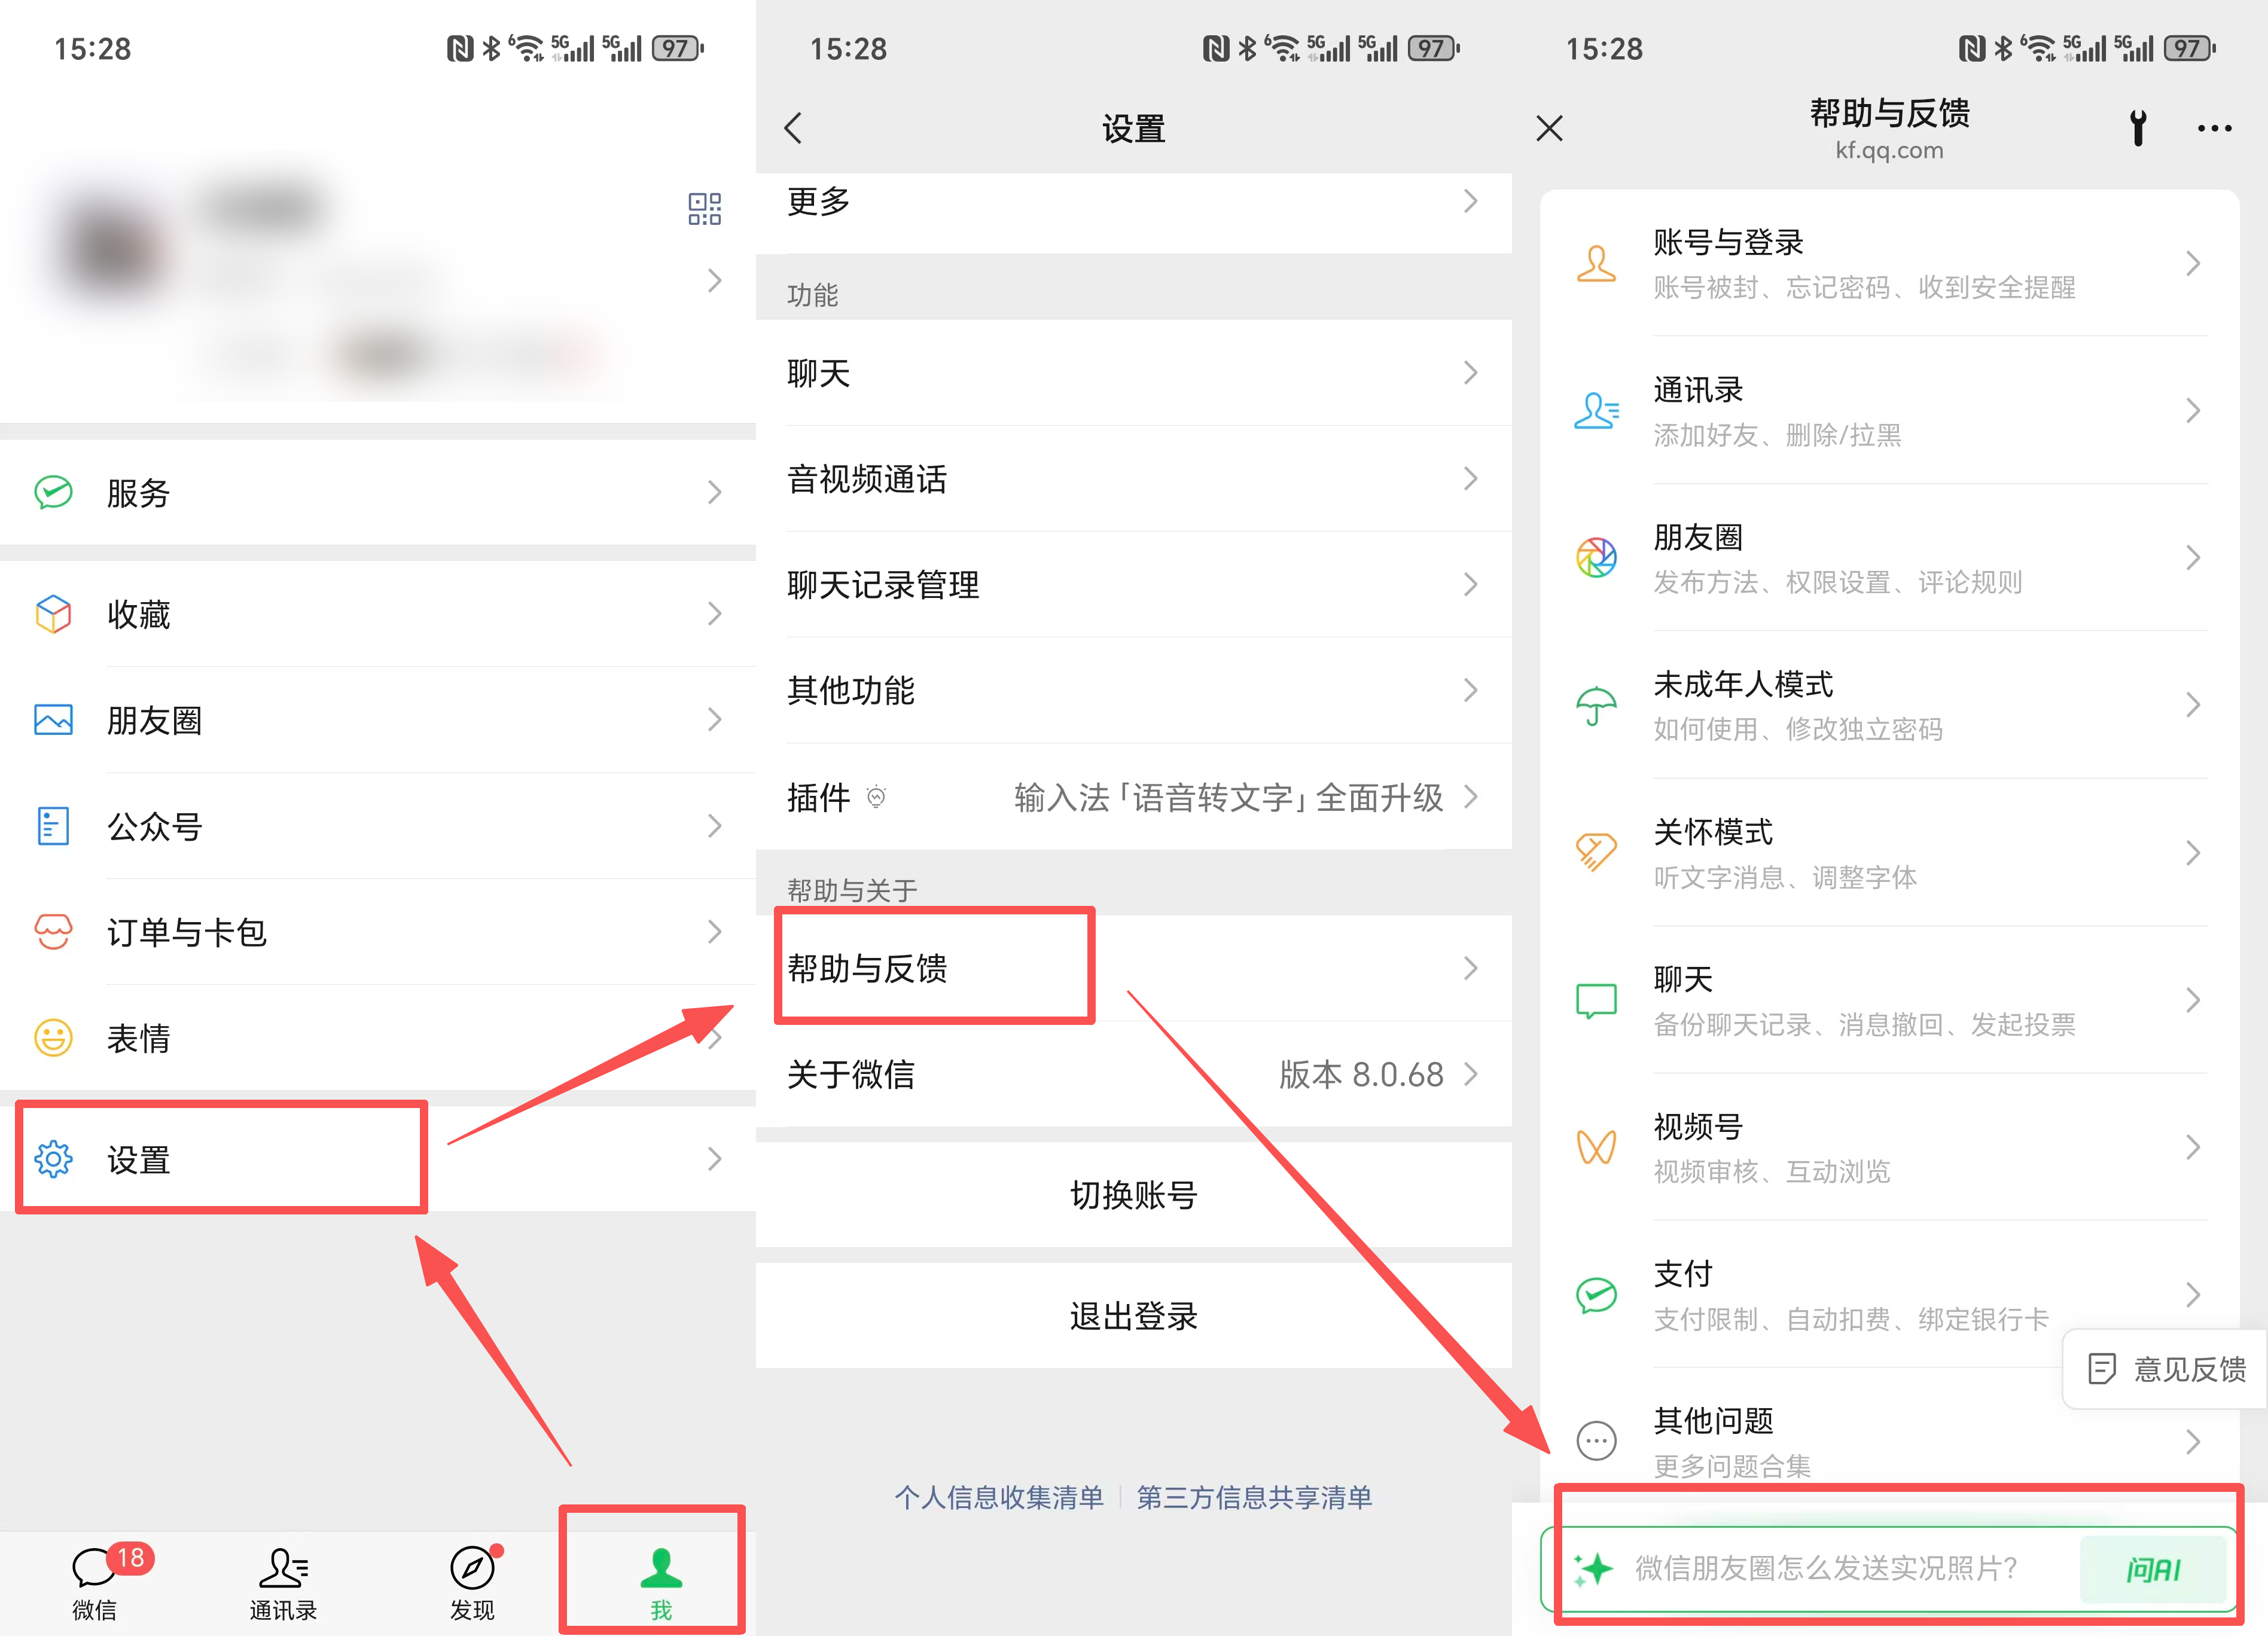
Task: Tap the Log Out button
Action: (x=1133, y=1315)
